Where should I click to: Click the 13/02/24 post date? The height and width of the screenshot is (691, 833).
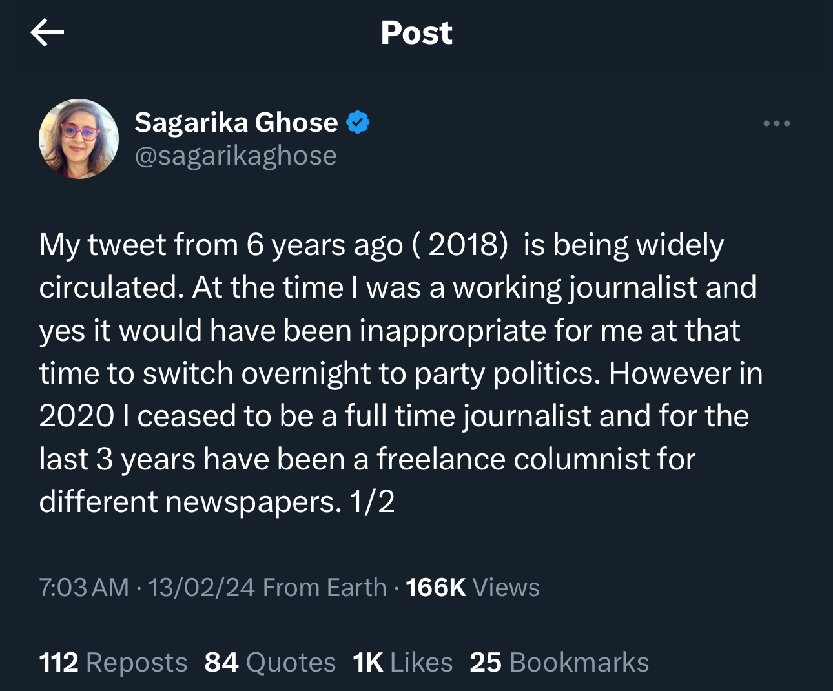[x=201, y=588]
